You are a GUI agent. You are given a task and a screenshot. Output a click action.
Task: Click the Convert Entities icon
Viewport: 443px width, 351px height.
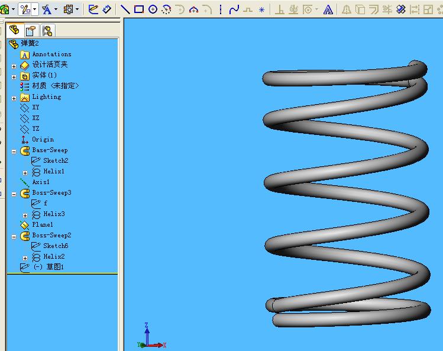360,9
